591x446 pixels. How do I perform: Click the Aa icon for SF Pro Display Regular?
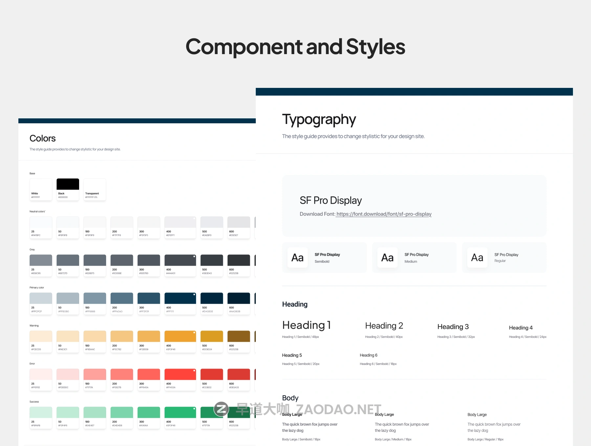(477, 258)
